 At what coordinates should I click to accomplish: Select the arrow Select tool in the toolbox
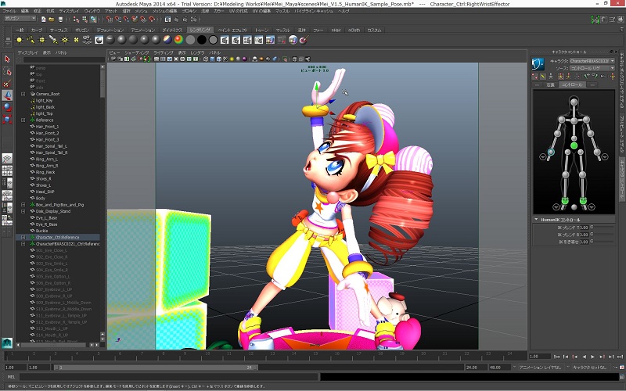7,59
